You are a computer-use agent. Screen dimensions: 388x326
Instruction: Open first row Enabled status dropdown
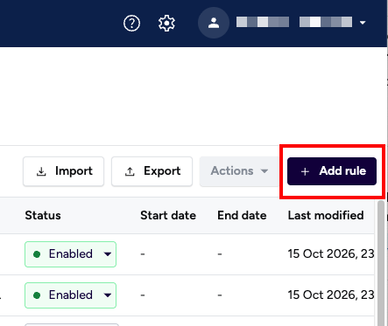point(70,254)
